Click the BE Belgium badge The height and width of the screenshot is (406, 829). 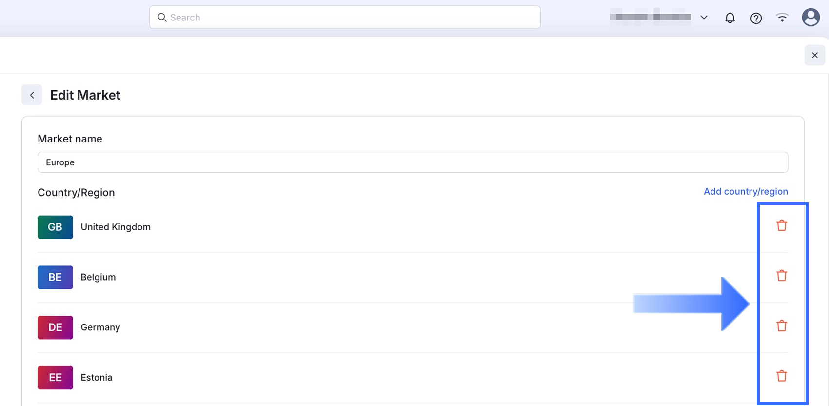click(55, 277)
